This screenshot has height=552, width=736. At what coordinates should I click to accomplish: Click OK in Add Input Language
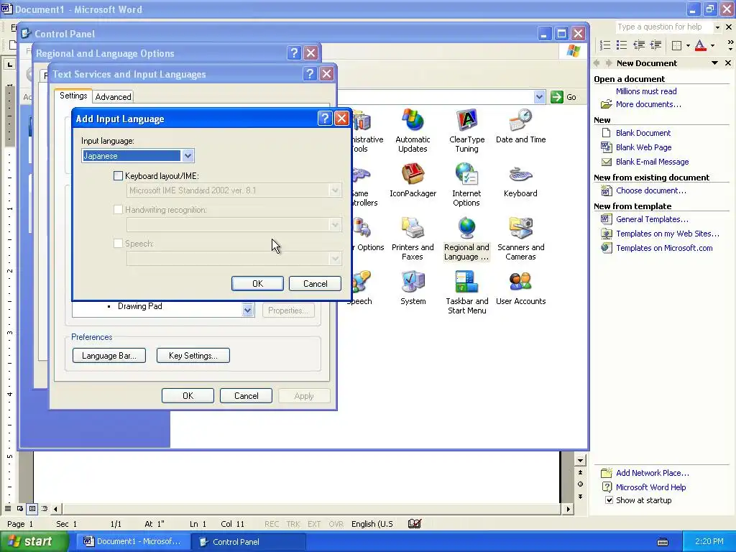pos(258,283)
